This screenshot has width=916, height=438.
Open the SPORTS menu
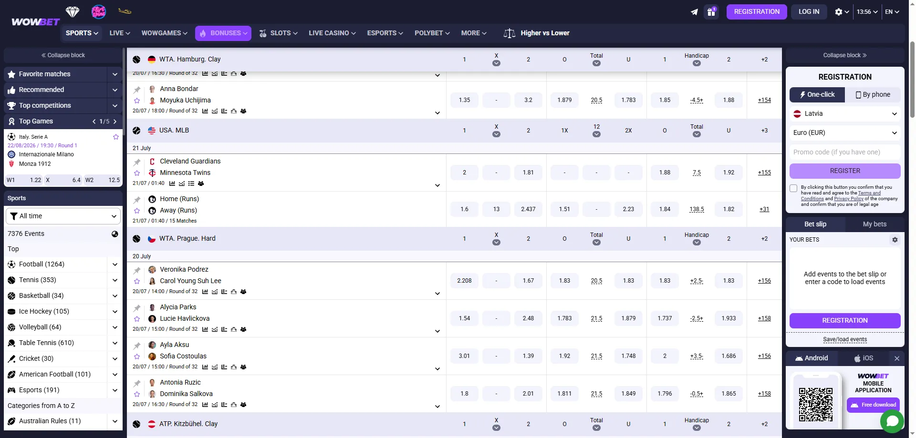pos(82,33)
